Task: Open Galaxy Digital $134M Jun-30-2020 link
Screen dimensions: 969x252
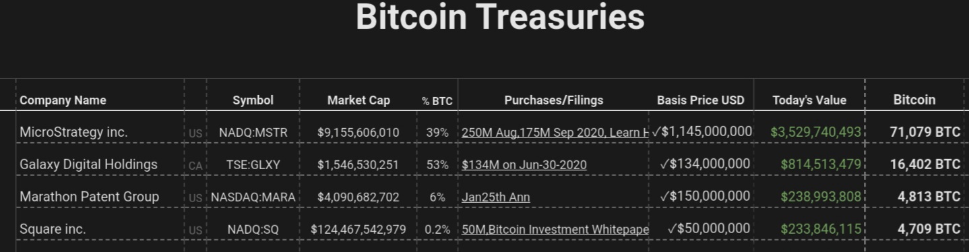Action: tap(524, 164)
